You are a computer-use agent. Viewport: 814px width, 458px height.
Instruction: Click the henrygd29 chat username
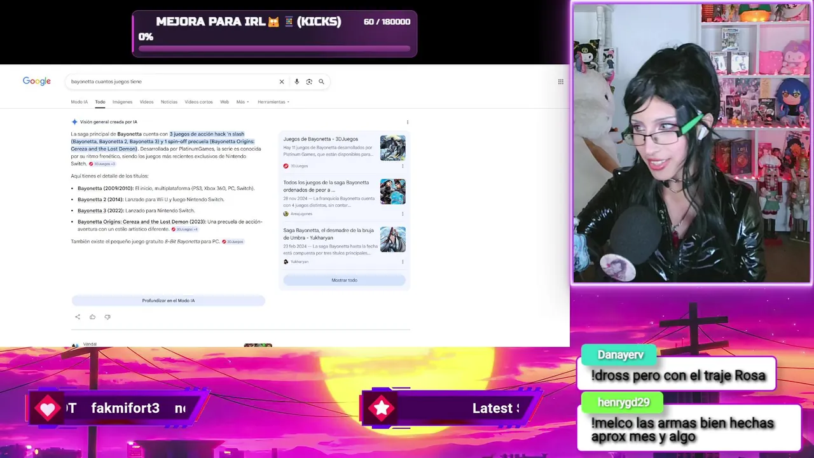click(x=624, y=402)
